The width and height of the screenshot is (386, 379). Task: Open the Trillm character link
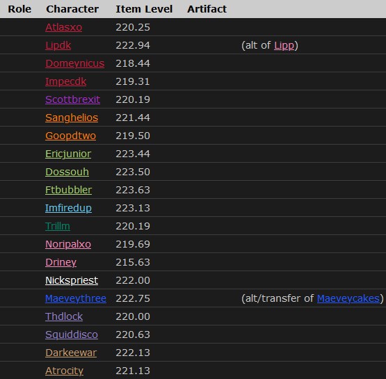[58, 226]
